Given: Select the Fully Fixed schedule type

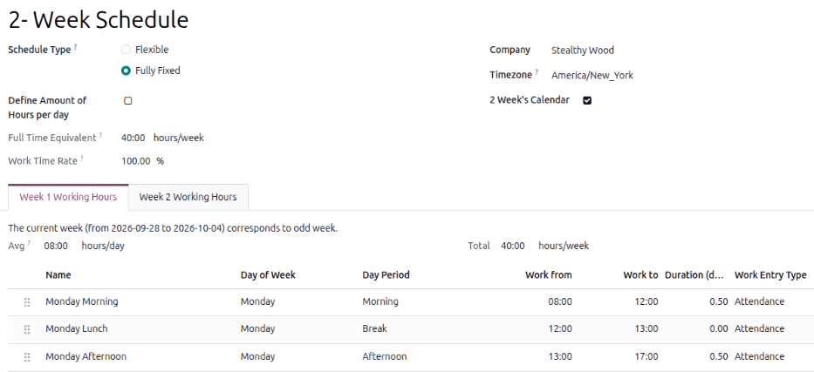Looking at the screenshot, I should [126, 71].
